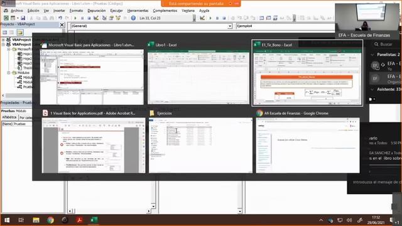The image size is (402, 226).
Task: Click the Save (diskette) toolbar icon
Action: (x=23, y=18)
